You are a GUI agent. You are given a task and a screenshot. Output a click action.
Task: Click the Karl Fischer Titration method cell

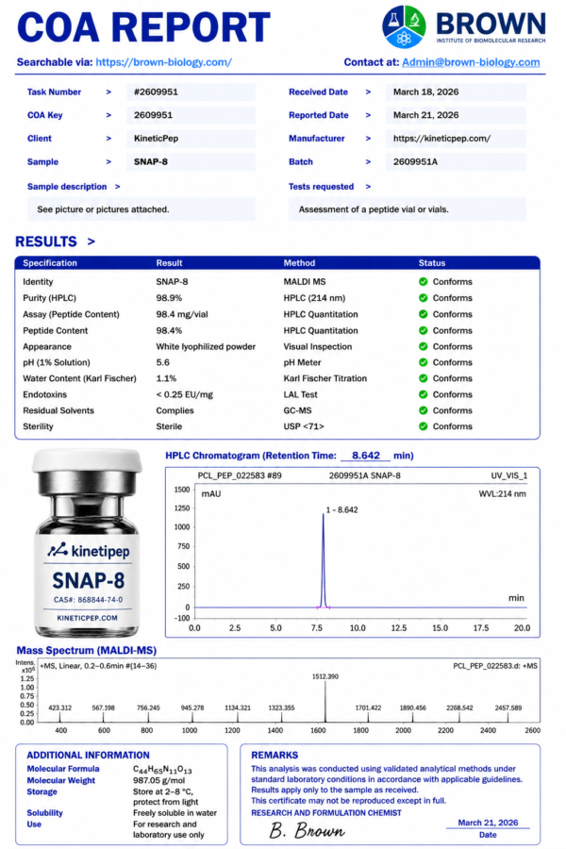tap(325, 378)
